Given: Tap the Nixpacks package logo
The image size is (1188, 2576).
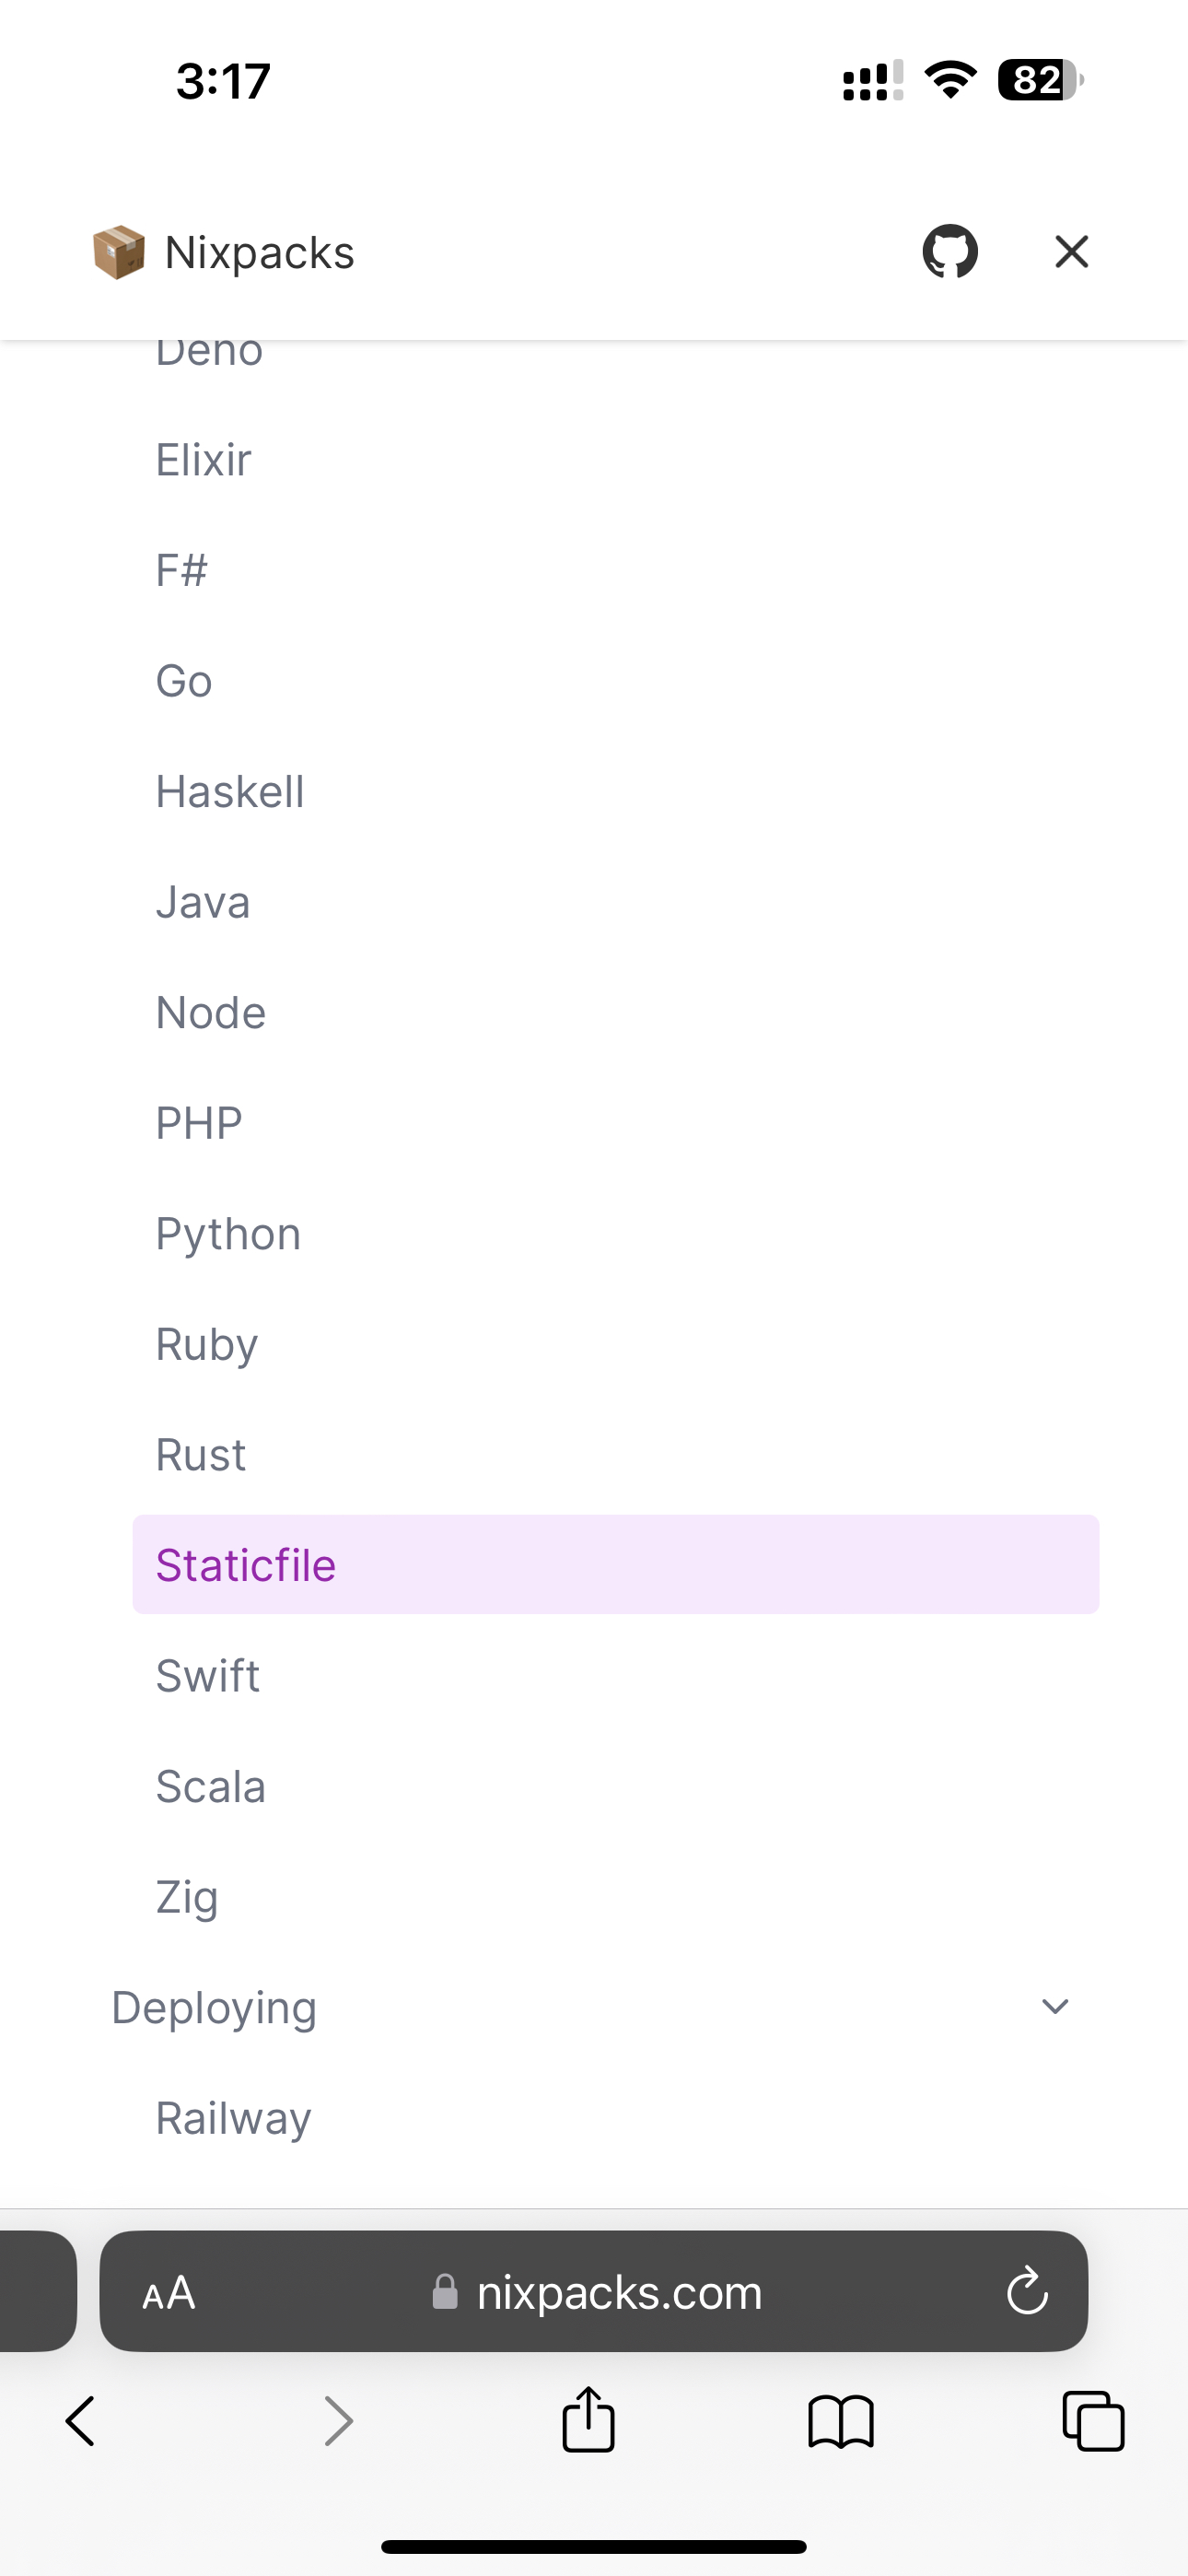Looking at the screenshot, I should point(118,252).
